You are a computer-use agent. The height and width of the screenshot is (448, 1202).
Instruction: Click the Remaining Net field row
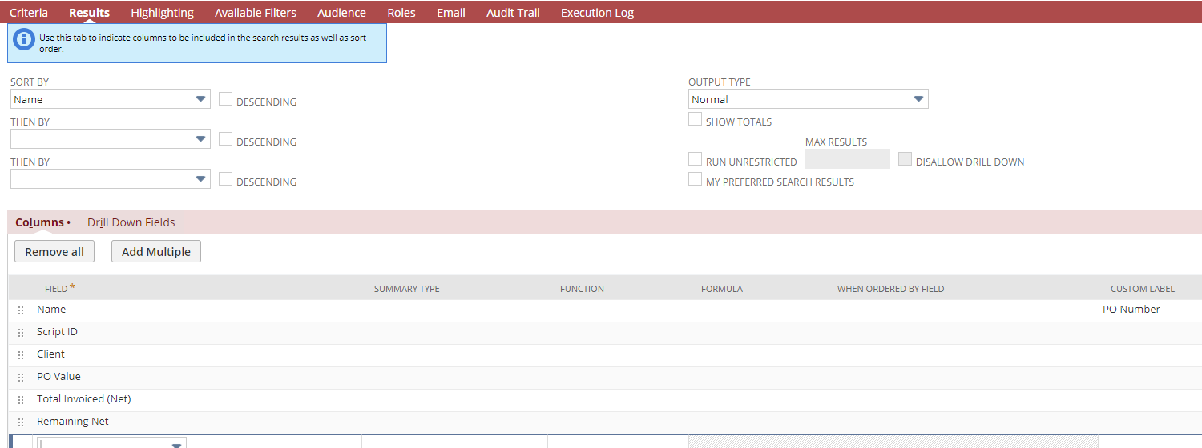pos(605,422)
